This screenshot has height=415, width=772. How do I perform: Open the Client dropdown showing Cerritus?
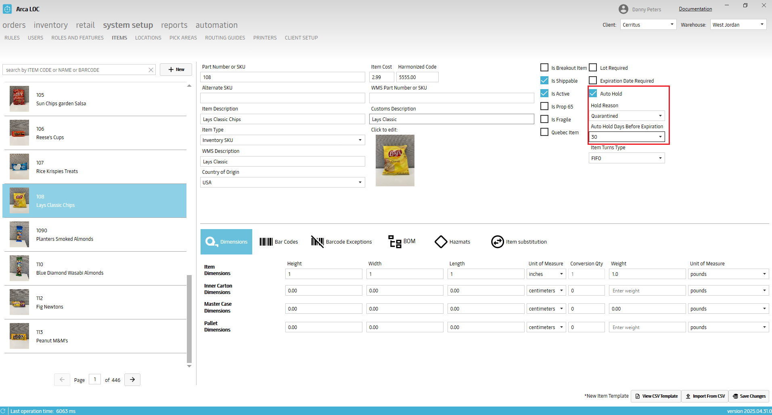648,25
